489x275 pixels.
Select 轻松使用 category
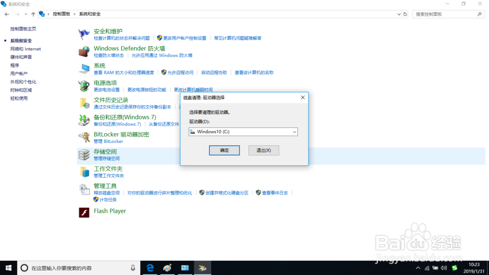pos(19,98)
